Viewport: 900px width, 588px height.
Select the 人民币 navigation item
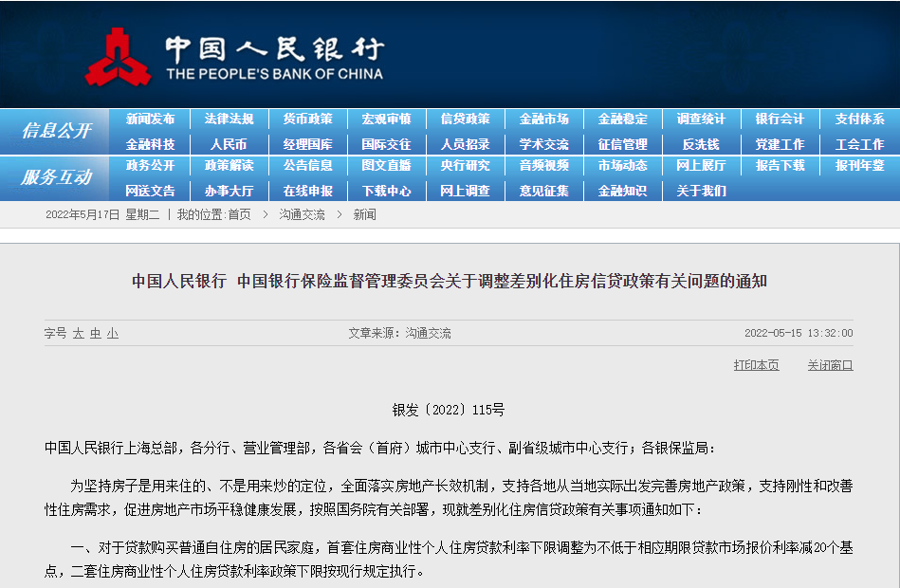pos(229,144)
